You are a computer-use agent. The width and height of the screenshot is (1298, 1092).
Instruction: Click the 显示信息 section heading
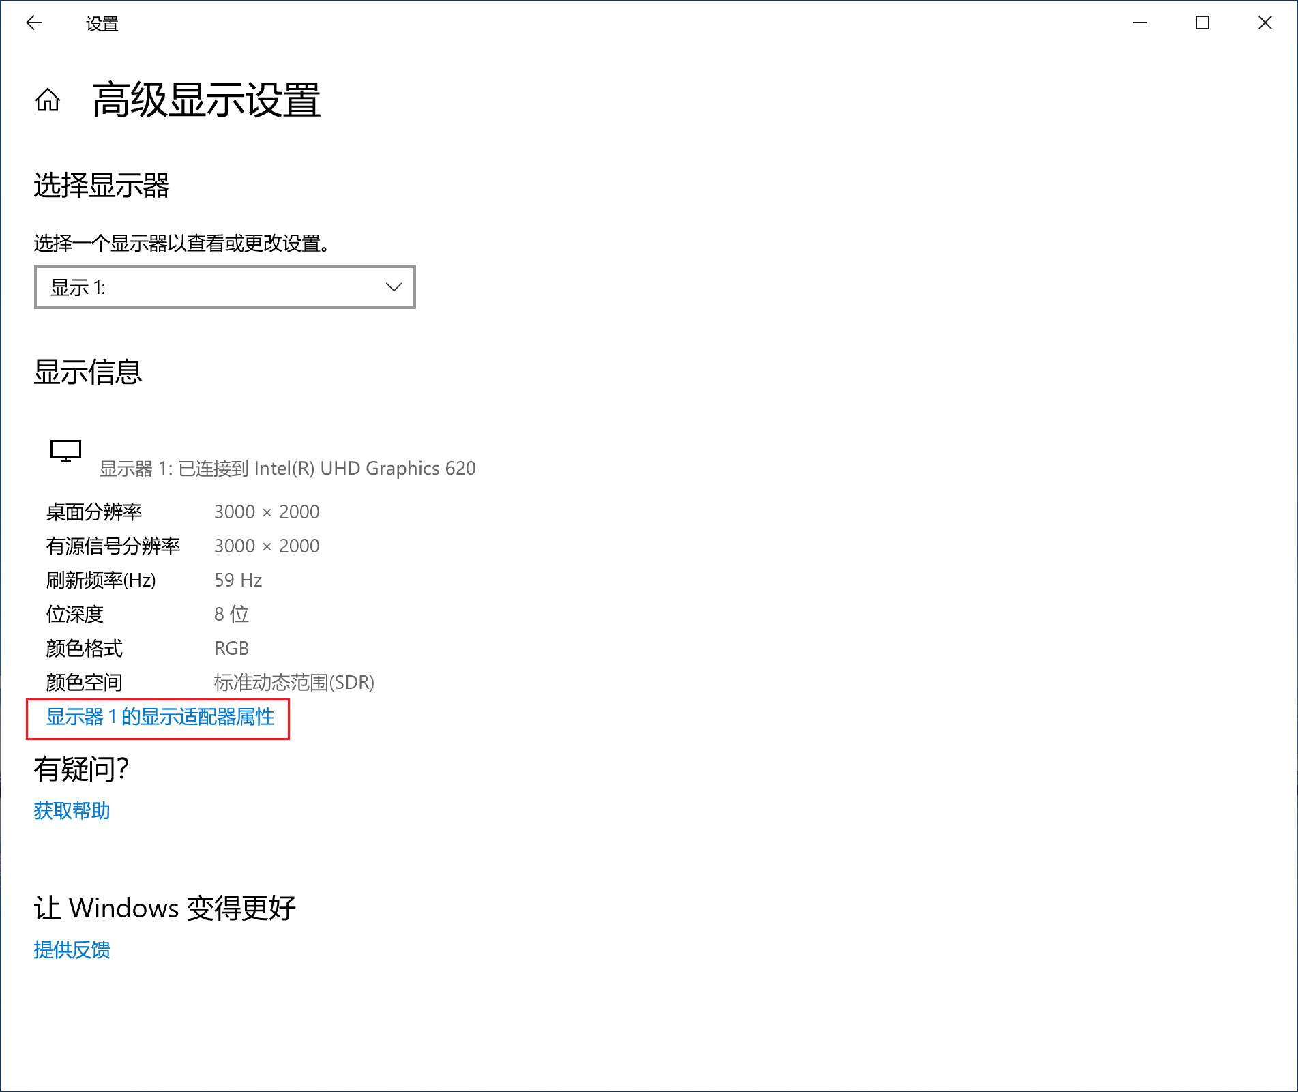click(88, 372)
